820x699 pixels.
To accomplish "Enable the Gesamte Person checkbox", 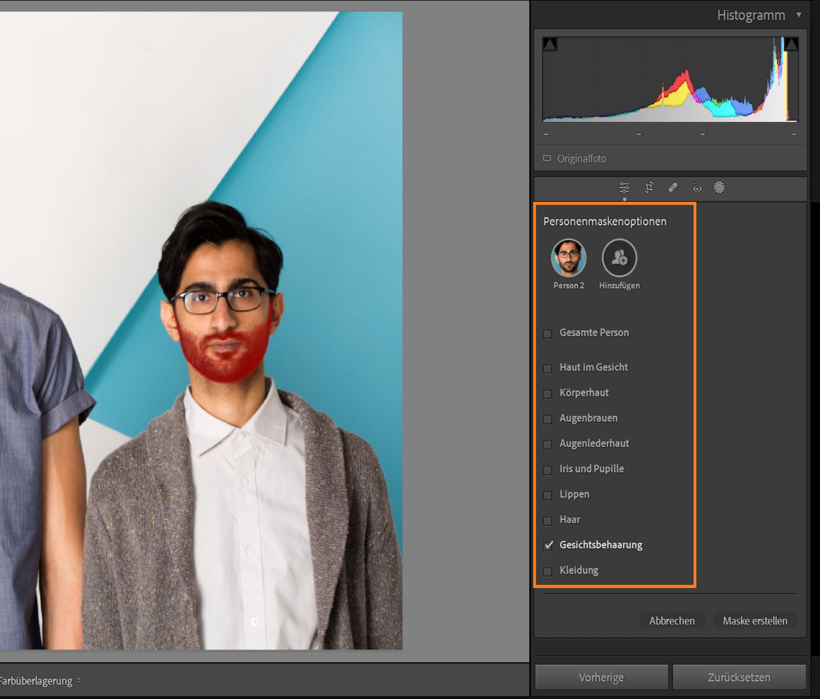I will pos(548,334).
